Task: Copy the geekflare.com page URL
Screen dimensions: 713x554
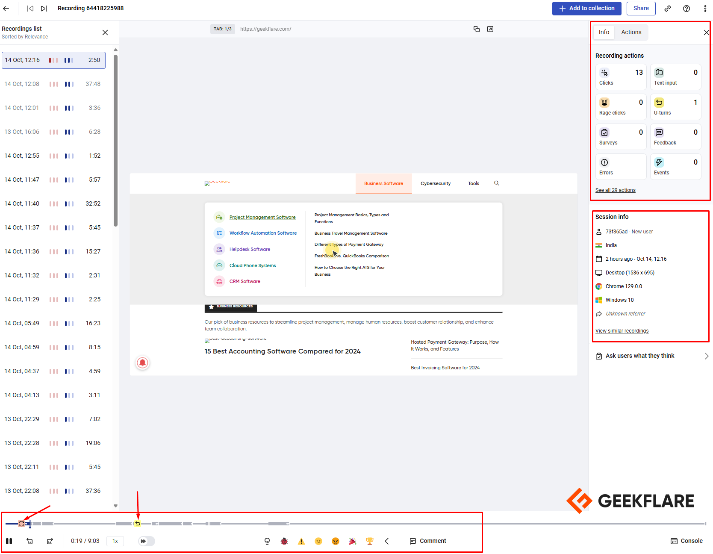Action: pos(477,29)
